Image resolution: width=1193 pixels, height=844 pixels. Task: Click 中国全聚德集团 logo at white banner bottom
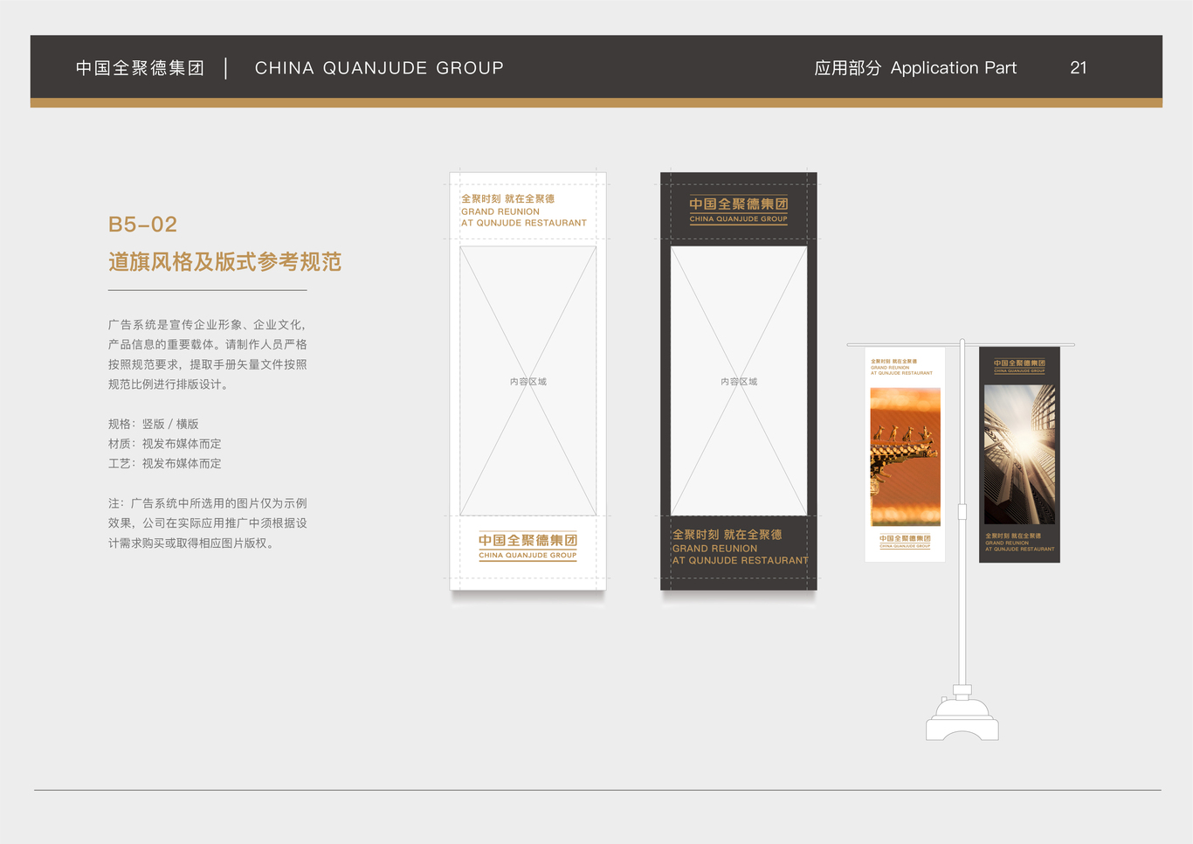(528, 546)
